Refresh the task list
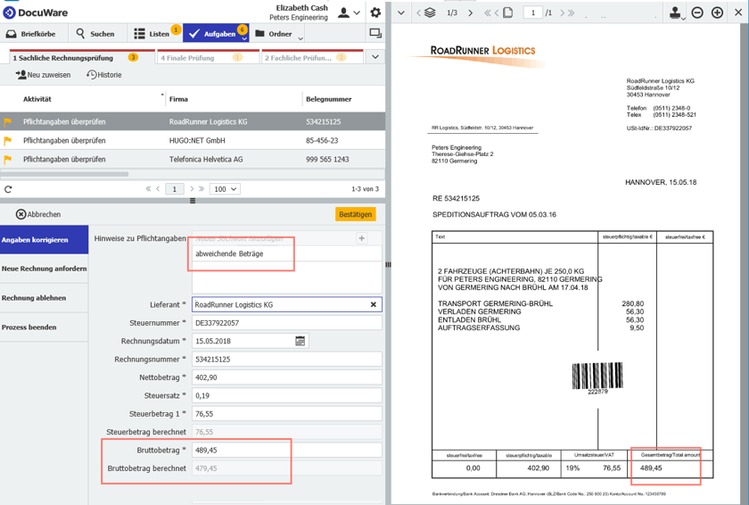 tap(8, 189)
